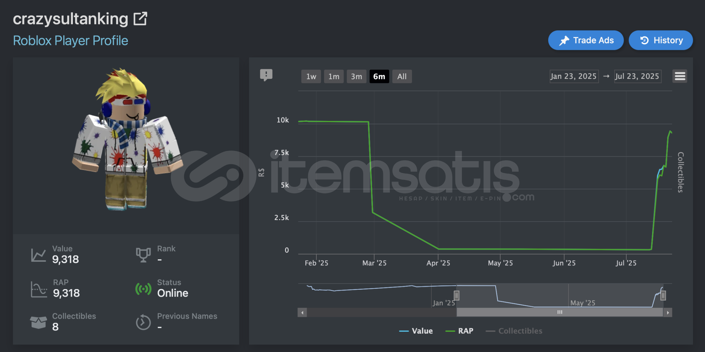Click the Collectibles count 8
The image size is (705, 352).
click(56, 327)
